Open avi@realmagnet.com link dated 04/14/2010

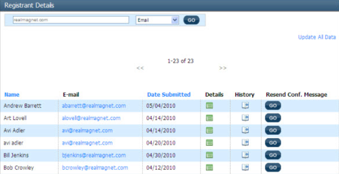[x=87, y=131]
